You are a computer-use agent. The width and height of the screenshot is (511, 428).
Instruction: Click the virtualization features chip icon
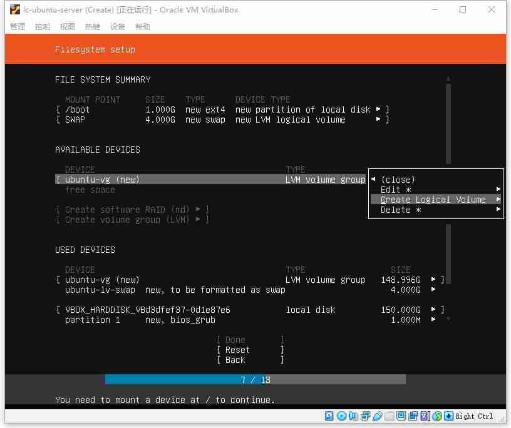tap(425, 416)
